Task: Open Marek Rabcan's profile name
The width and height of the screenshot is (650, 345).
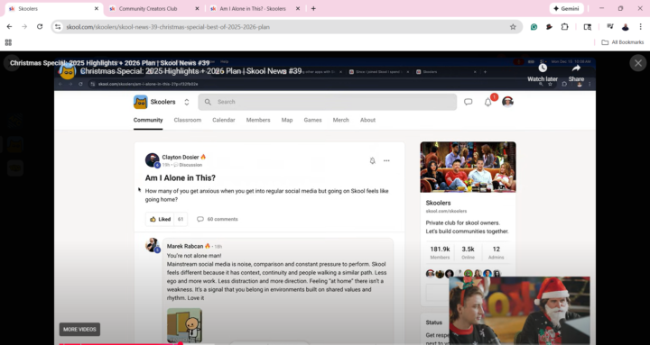Action: coord(185,246)
